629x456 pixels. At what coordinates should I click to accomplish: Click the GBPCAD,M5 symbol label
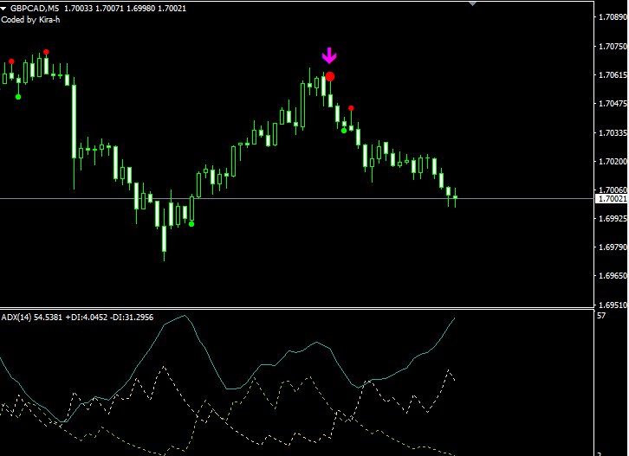tap(35, 9)
